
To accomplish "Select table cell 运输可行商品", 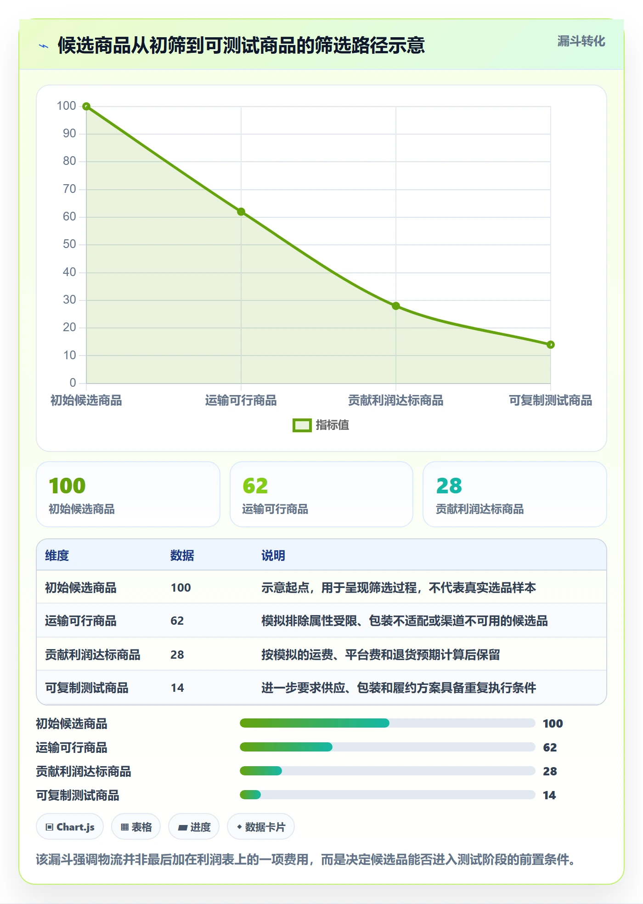I will (x=81, y=621).
